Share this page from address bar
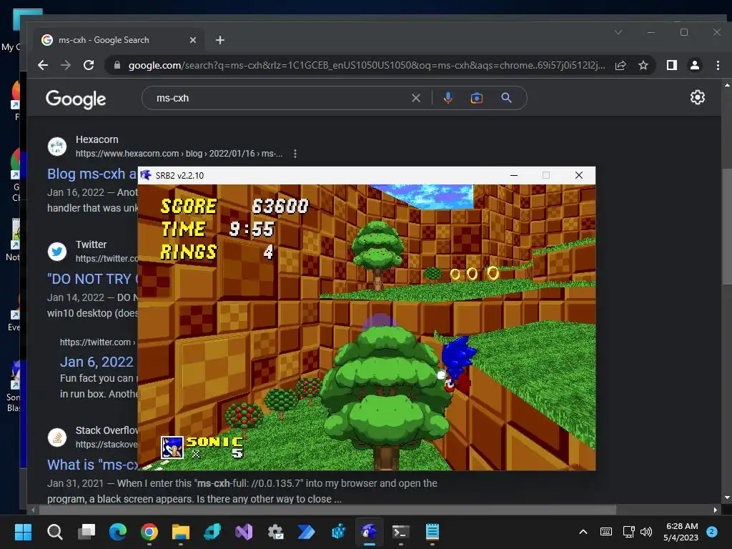This screenshot has width=732, height=549. point(620,65)
